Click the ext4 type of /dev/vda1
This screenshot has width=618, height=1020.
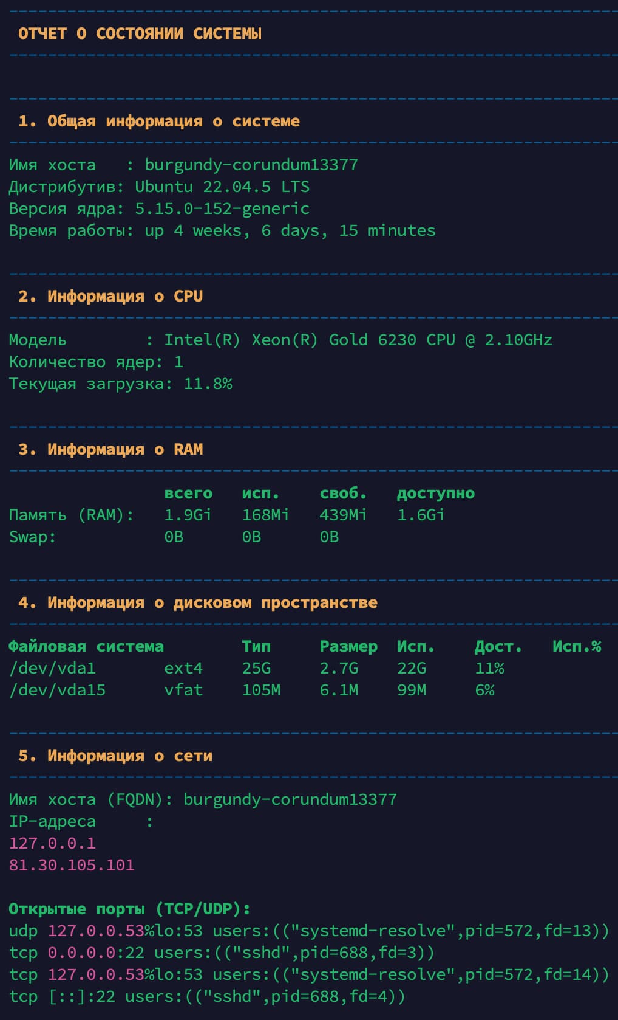(x=183, y=668)
